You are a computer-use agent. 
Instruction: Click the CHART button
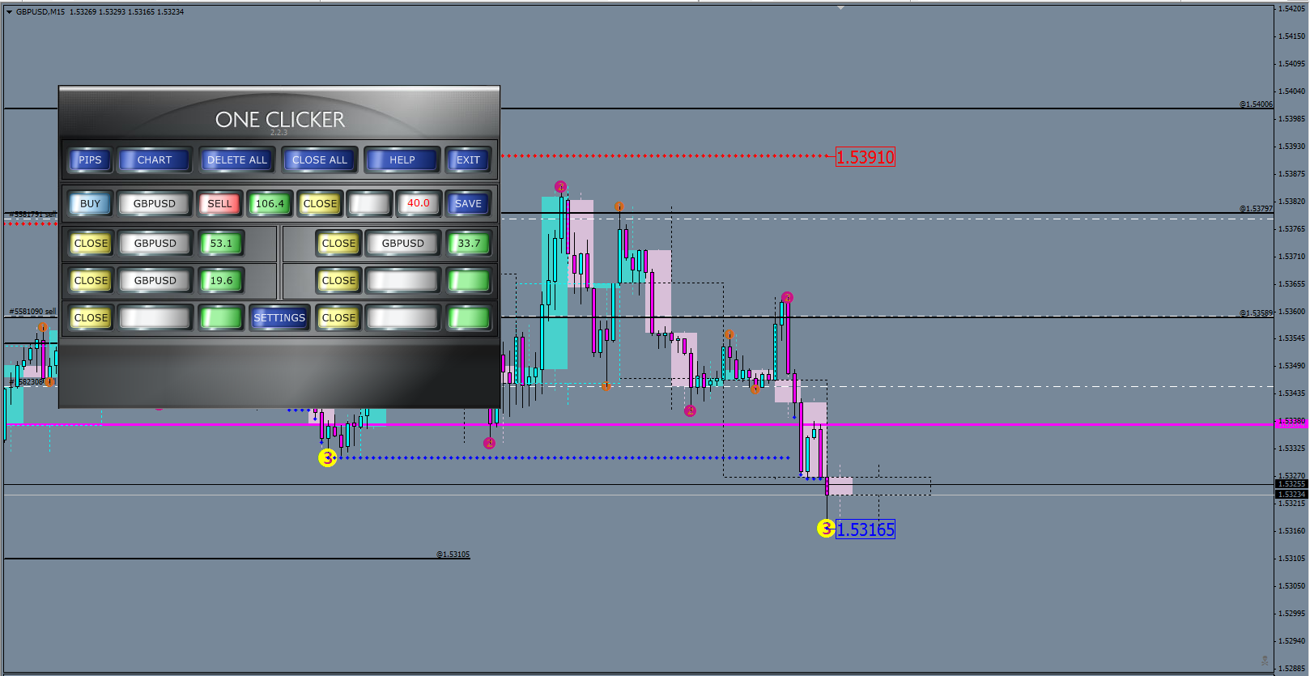154,159
